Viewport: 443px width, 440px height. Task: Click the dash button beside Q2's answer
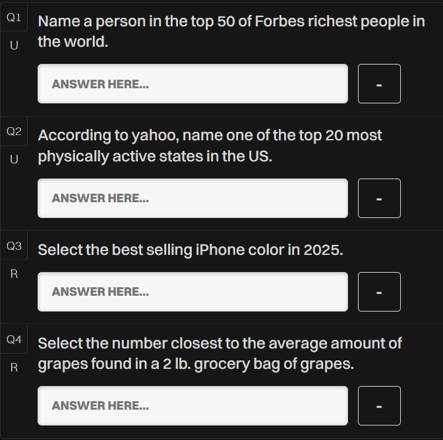[379, 198]
